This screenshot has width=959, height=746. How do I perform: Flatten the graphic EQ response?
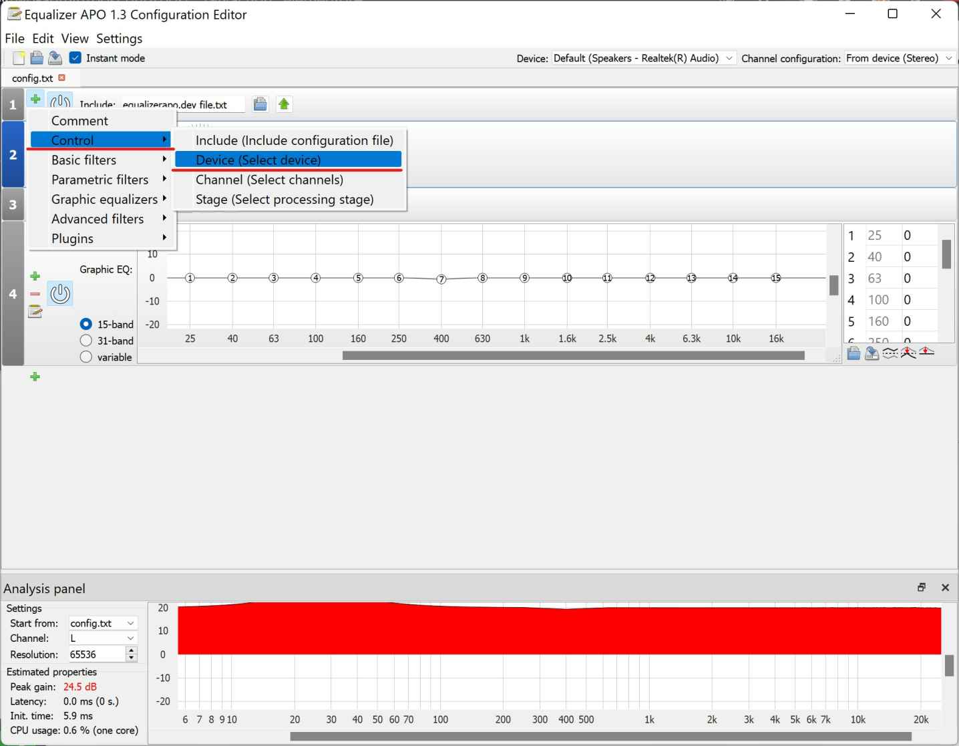point(927,353)
